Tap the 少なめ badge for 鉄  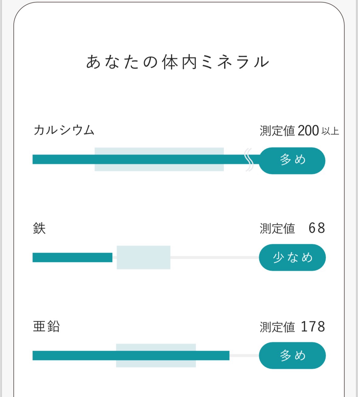292,257
